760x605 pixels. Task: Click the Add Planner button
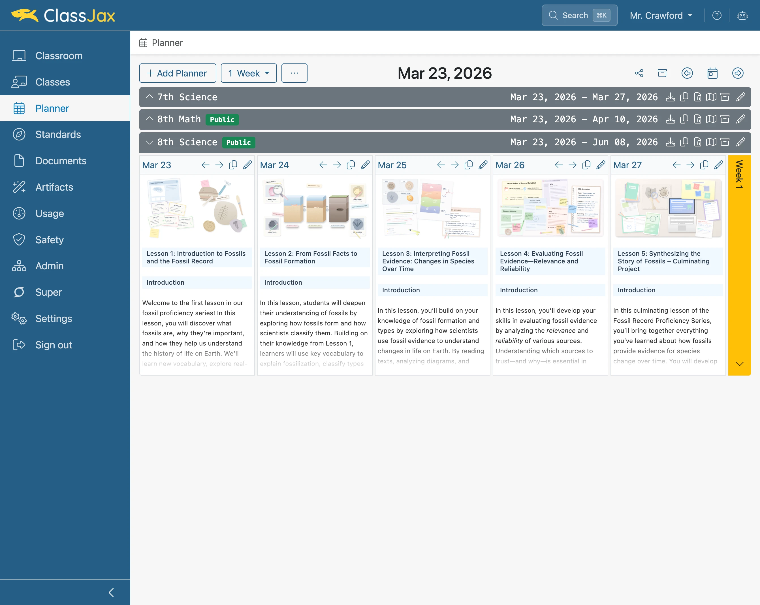pyautogui.click(x=178, y=73)
